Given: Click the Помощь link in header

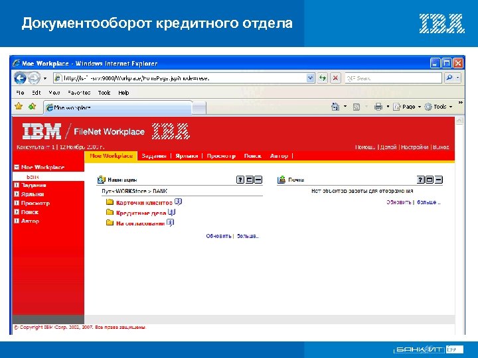Looking at the screenshot, I should (365, 147).
